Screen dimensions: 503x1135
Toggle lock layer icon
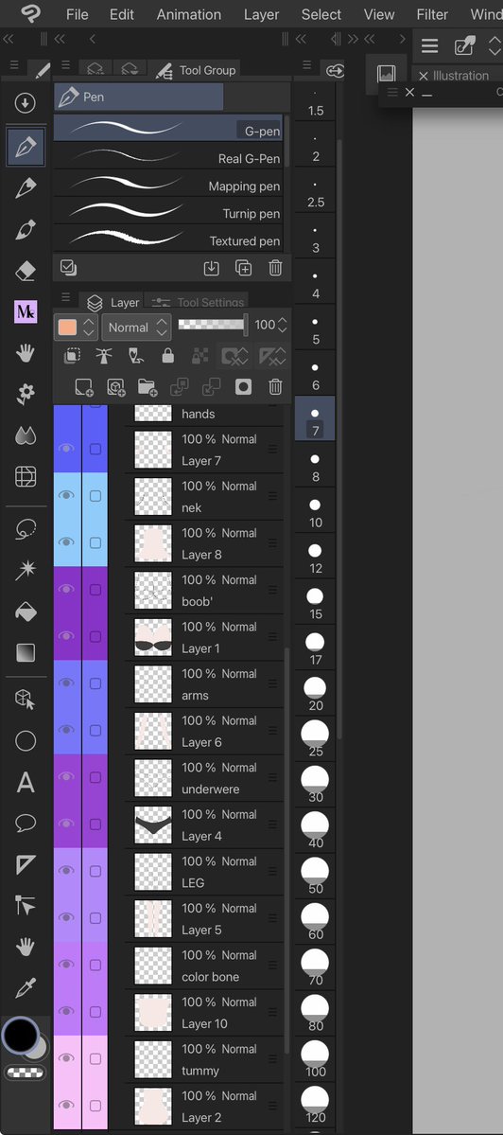click(167, 355)
